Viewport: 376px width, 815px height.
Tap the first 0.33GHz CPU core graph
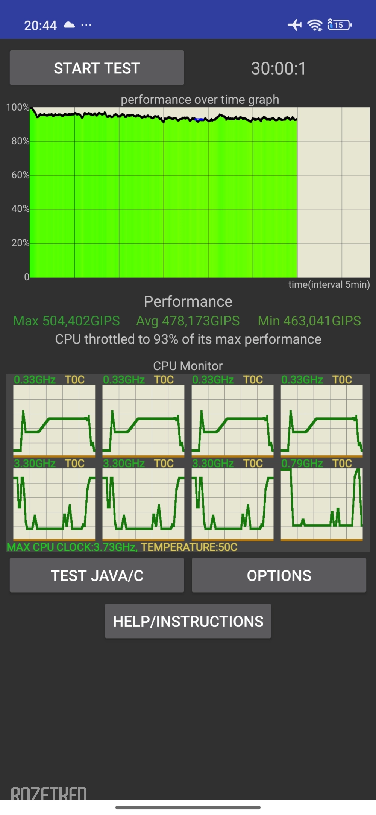[x=54, y=420]
